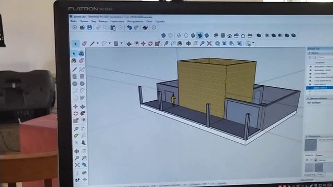
Task: Switch to Iso standard view
Action: coord(216,35)
